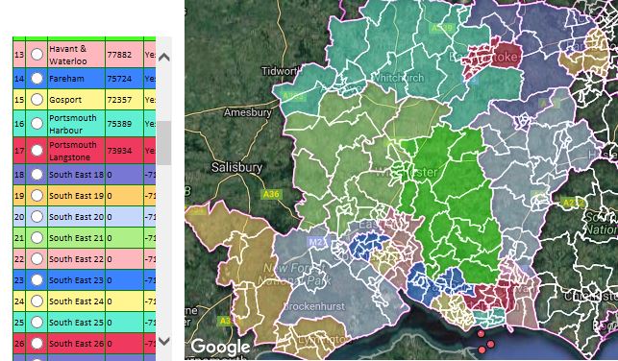The height and width of the screenshot is (361, 618).
Task: Click row number 20 cell
Action: pos(19,217)
